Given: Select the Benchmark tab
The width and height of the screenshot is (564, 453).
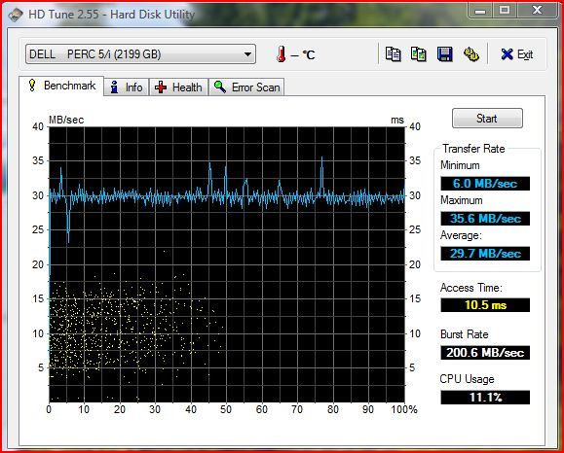Looking at the screenshot, I should (61, 86).
